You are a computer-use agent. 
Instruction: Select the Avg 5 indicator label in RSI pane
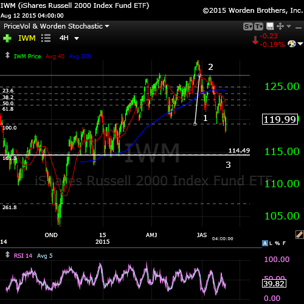coord(45,256)
